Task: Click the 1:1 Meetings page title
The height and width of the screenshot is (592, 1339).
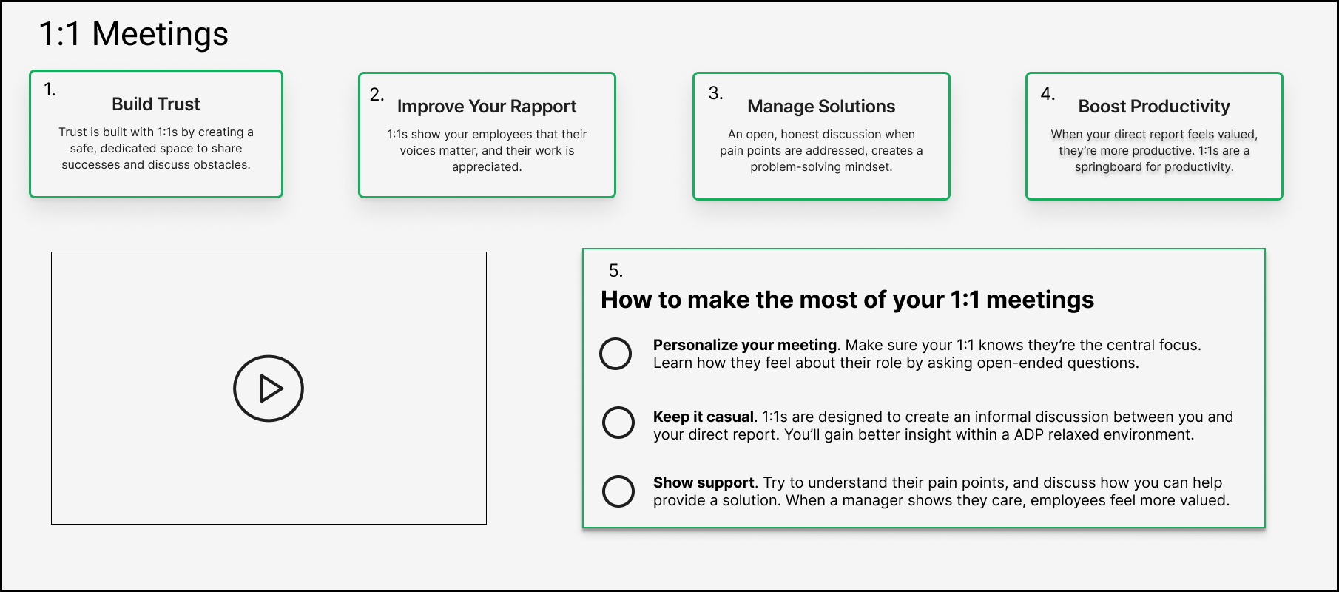Action: [134, 34]
